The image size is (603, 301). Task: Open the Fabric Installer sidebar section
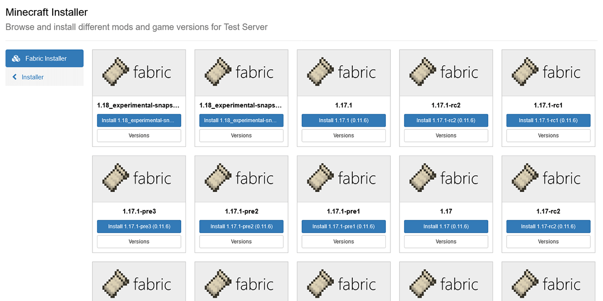tap(44, 58)
